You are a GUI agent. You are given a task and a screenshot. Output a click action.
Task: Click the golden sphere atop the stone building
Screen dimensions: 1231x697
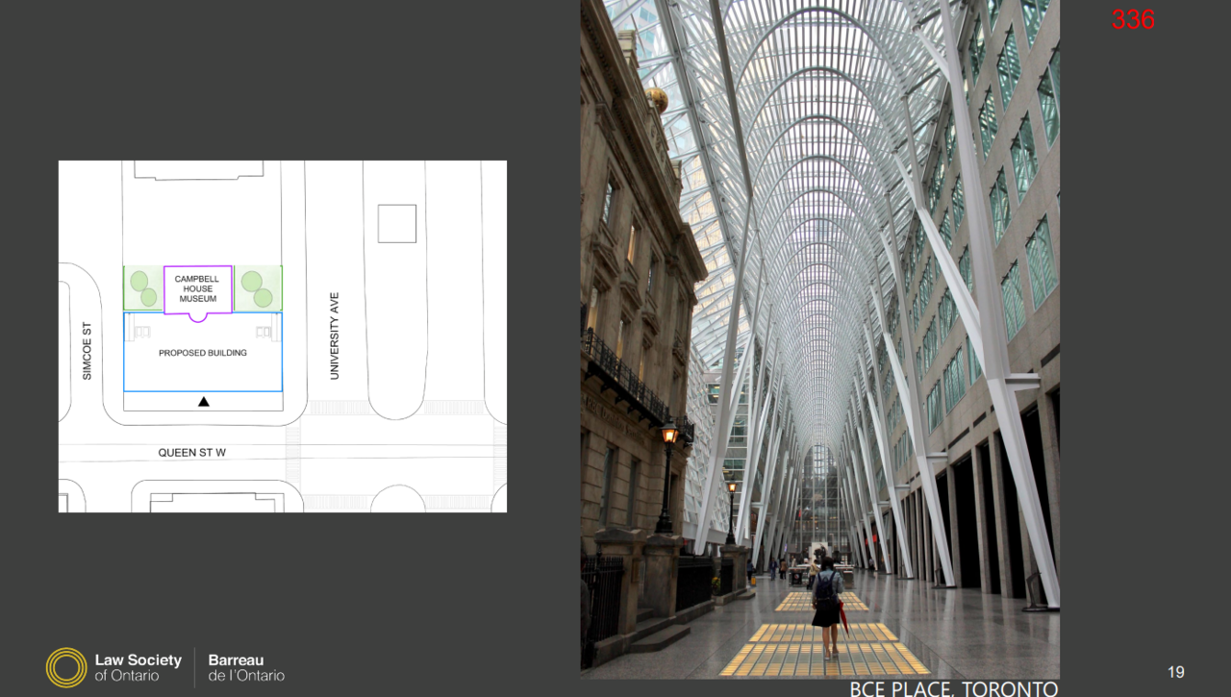coord(657,99)
